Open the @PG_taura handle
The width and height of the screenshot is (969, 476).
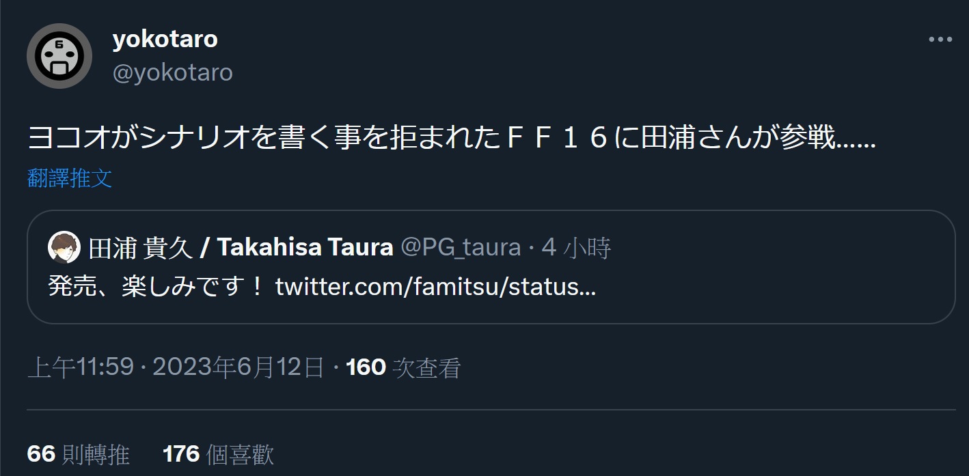[461, 247]
